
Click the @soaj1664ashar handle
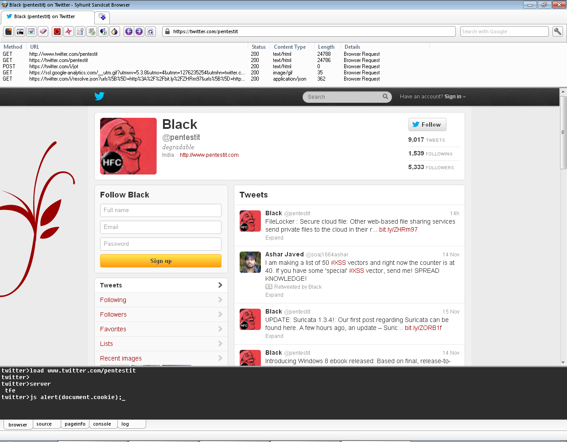[x=327, y=255]
